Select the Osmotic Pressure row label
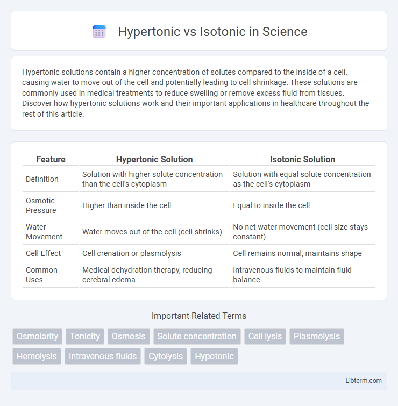This screenshot has height=406, width=398. click(41, 205)
